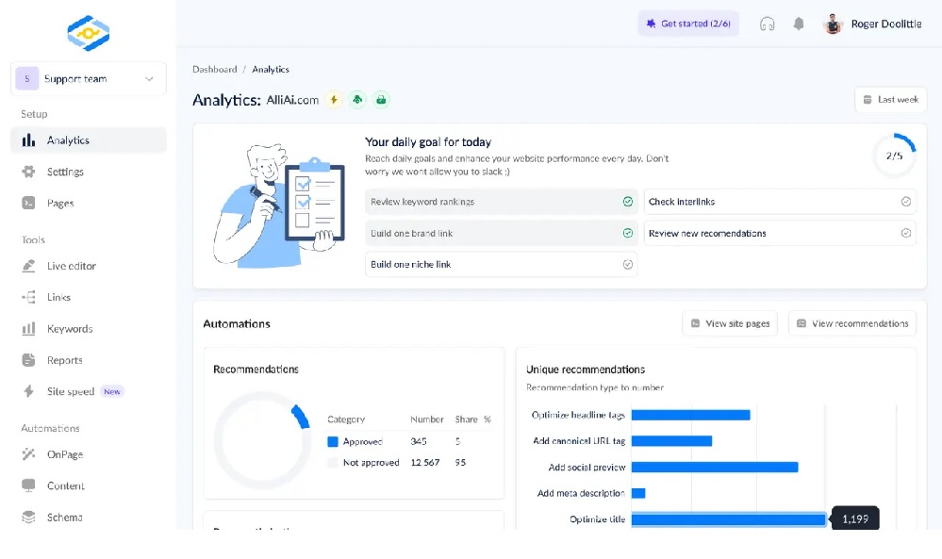Select Settings in the sidebar
The width and height of the screenshot is (942, 559).
tap(65, 172)
